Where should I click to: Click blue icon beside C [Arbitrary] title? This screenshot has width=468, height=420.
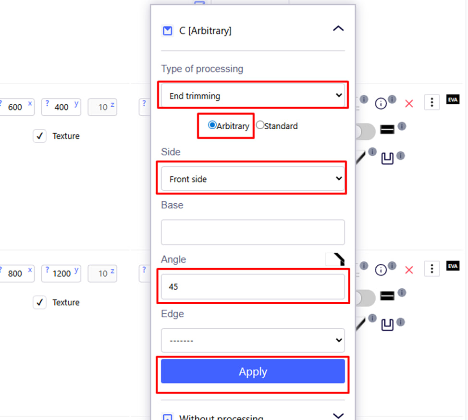(x=167, y=31)
